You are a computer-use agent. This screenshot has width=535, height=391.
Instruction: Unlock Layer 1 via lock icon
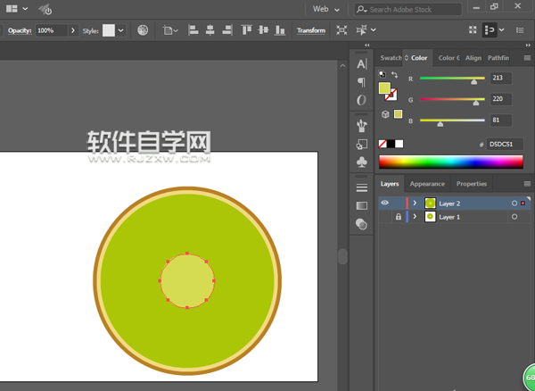pos(399,217)
